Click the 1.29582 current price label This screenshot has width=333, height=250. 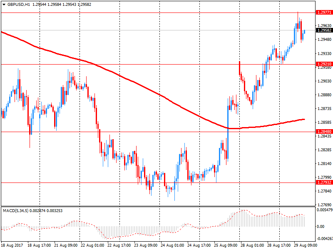click(x=324, y=30)
